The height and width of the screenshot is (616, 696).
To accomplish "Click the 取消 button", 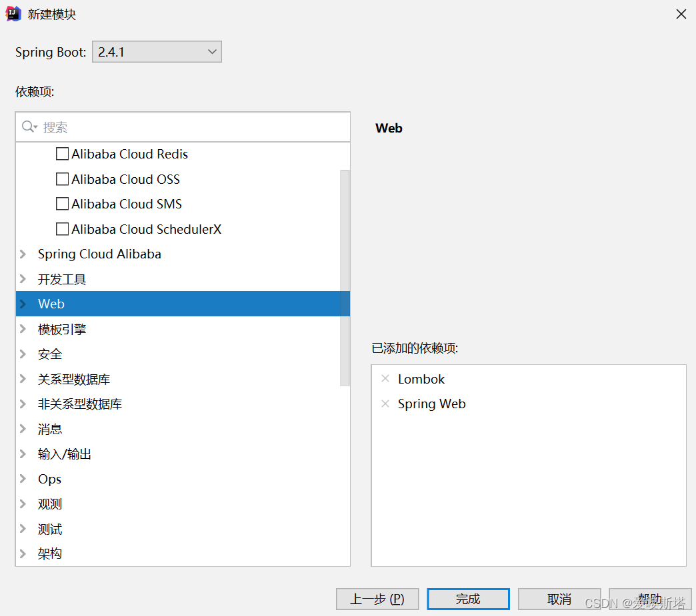I will click(x=559, y=599).
